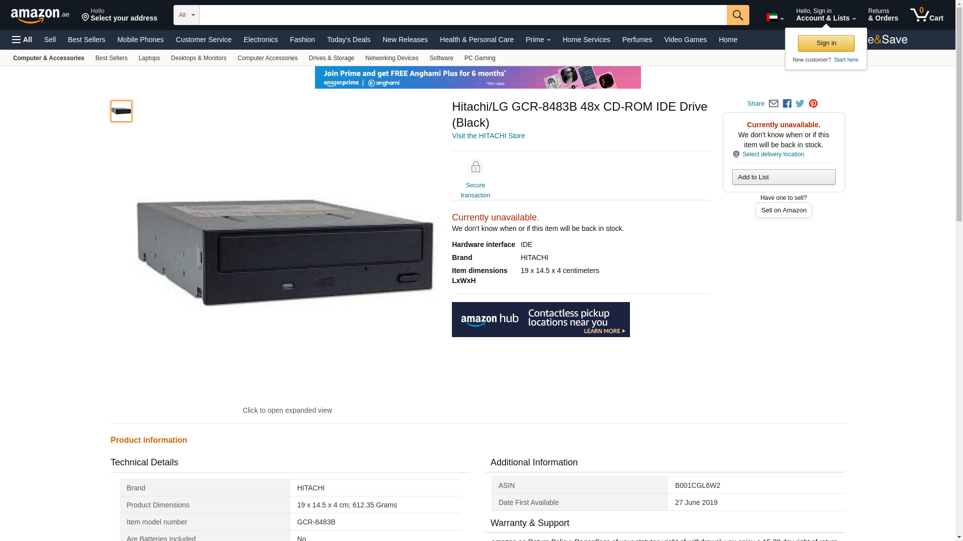Click into the search input field

pyautogui.click(x=462, y=15)
